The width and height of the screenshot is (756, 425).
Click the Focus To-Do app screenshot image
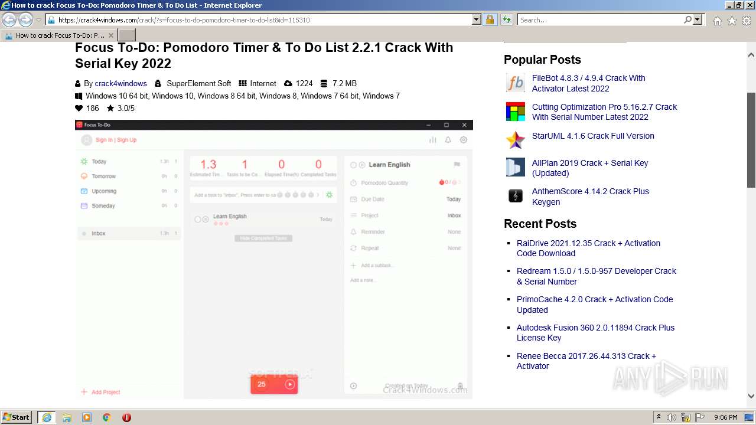(x=274, y=259)
